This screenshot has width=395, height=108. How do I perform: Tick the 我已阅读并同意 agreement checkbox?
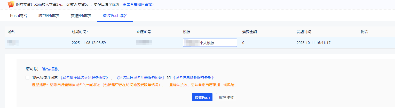coord(27,78)
